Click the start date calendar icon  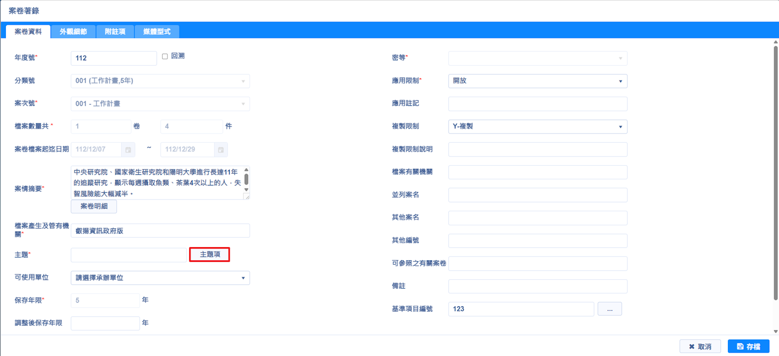(128, 150)
